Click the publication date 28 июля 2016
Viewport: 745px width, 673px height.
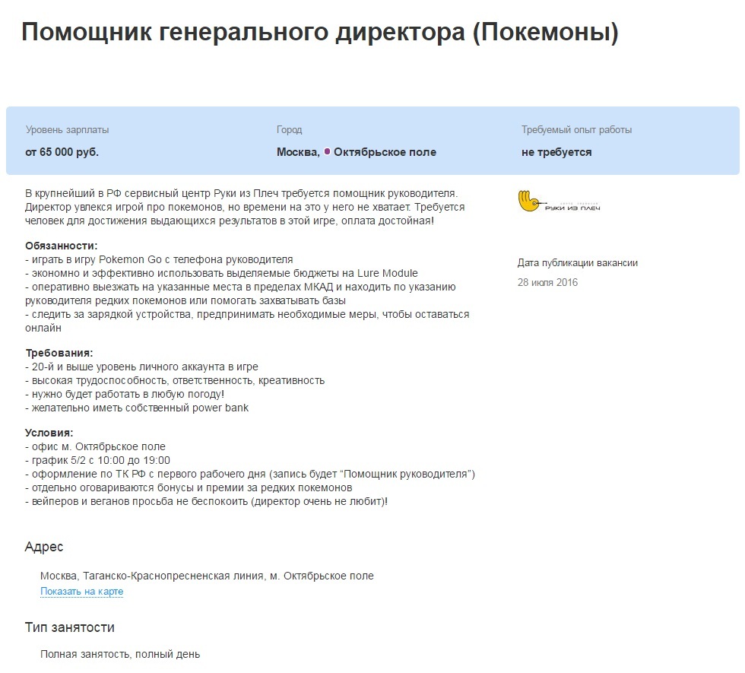[547, 282]
